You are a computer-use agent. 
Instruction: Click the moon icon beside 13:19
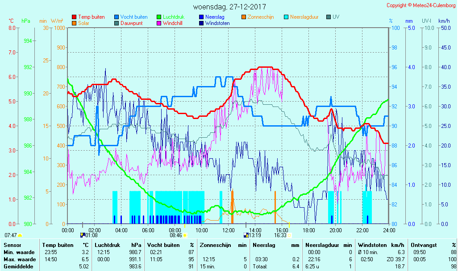coord(246,235)
